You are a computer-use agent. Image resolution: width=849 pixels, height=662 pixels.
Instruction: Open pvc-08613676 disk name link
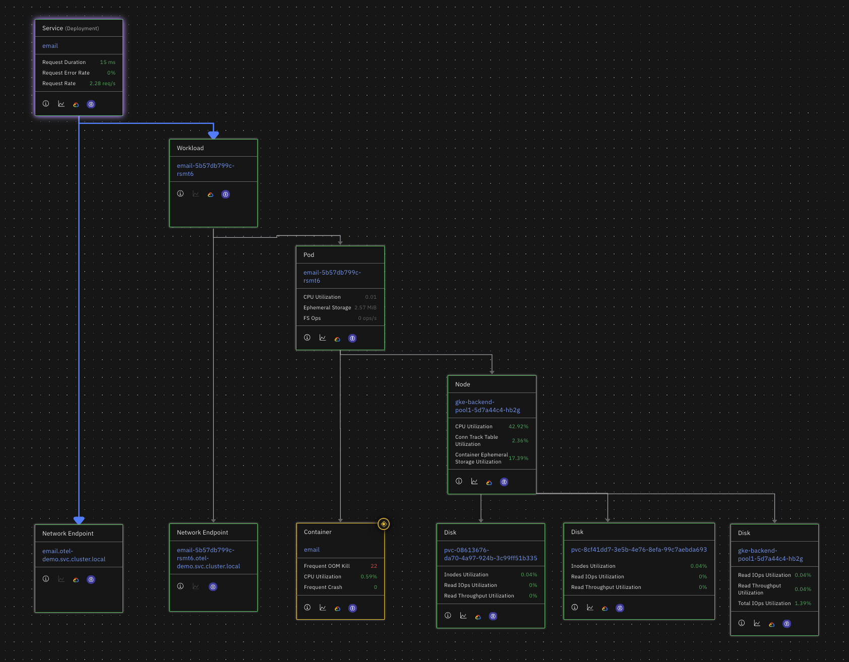click(x=491, y=554)
